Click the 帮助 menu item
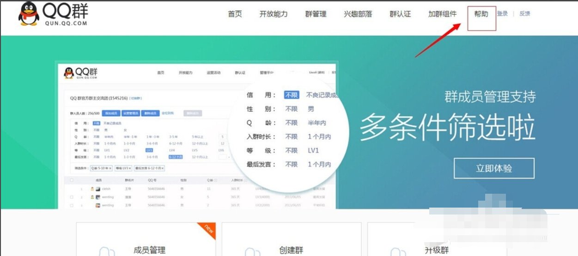578x256 pixels. (481, 14)
